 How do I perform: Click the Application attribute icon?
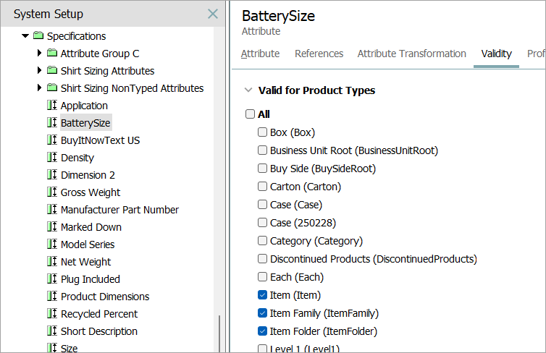[x=52, y=105]
